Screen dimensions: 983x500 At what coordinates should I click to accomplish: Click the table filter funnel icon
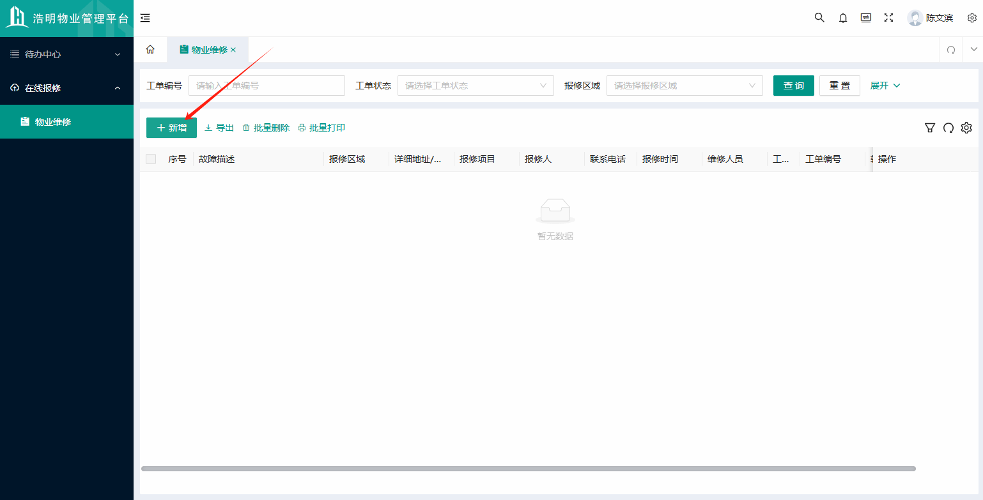pos(930,128)
